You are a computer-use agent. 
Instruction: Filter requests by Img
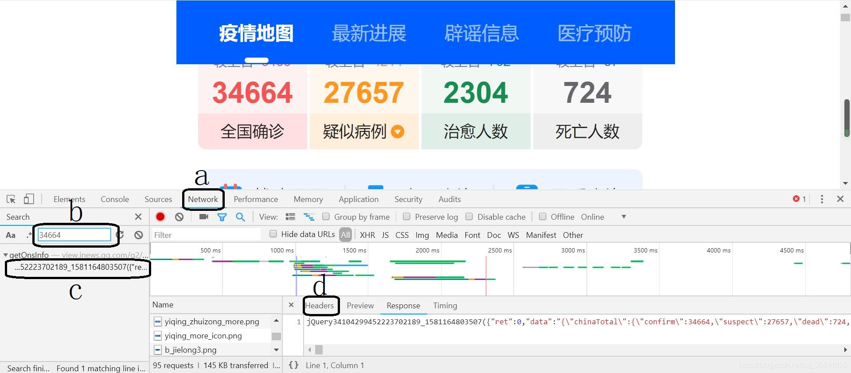[x=422, y=235]
